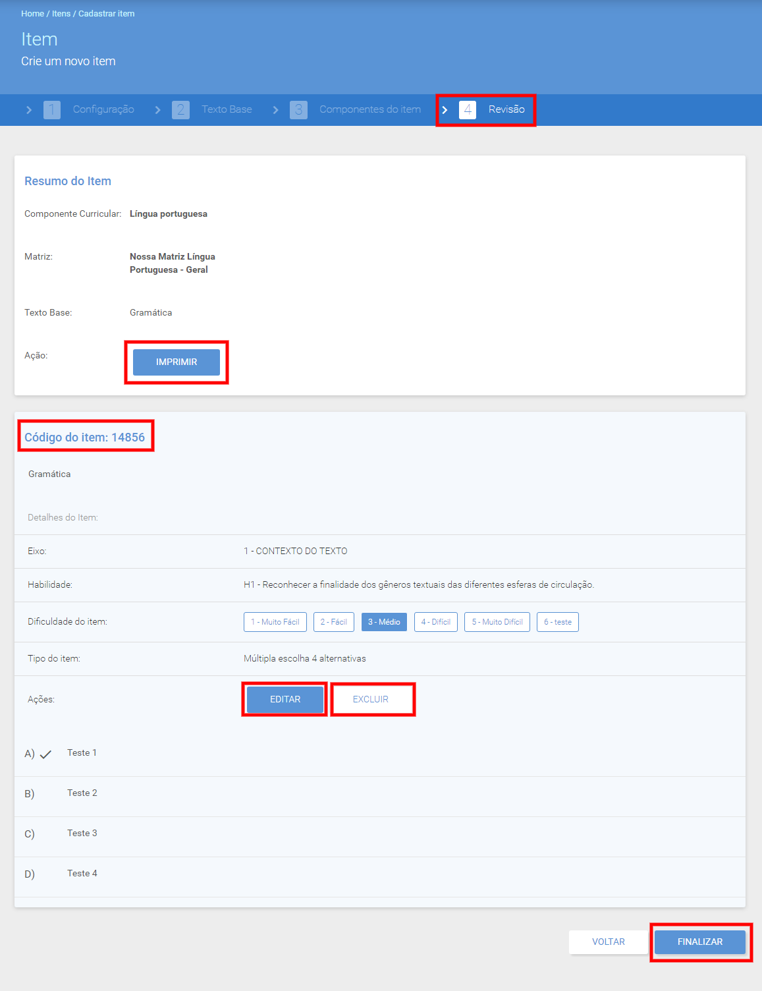
Task: Click the chevron before step 2 Texto Base
Action: [x=157, y=110]
